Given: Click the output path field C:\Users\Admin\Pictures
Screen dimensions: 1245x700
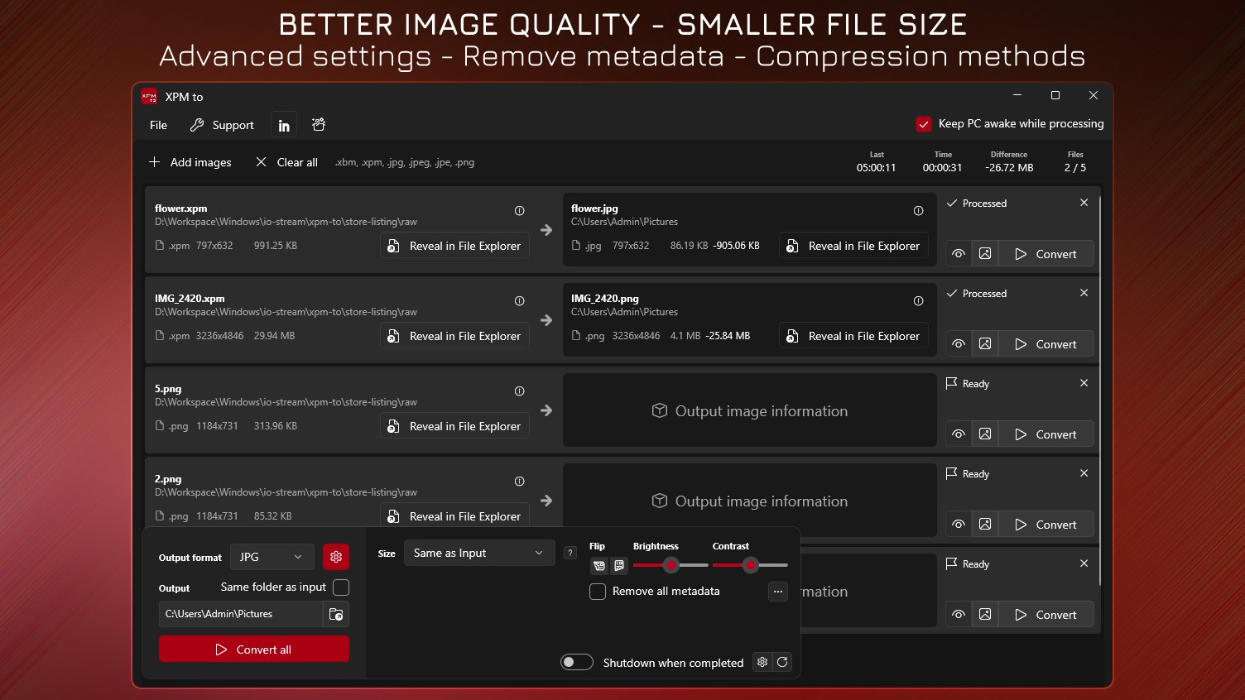Looking at the screenshot, I should [240, 614].
